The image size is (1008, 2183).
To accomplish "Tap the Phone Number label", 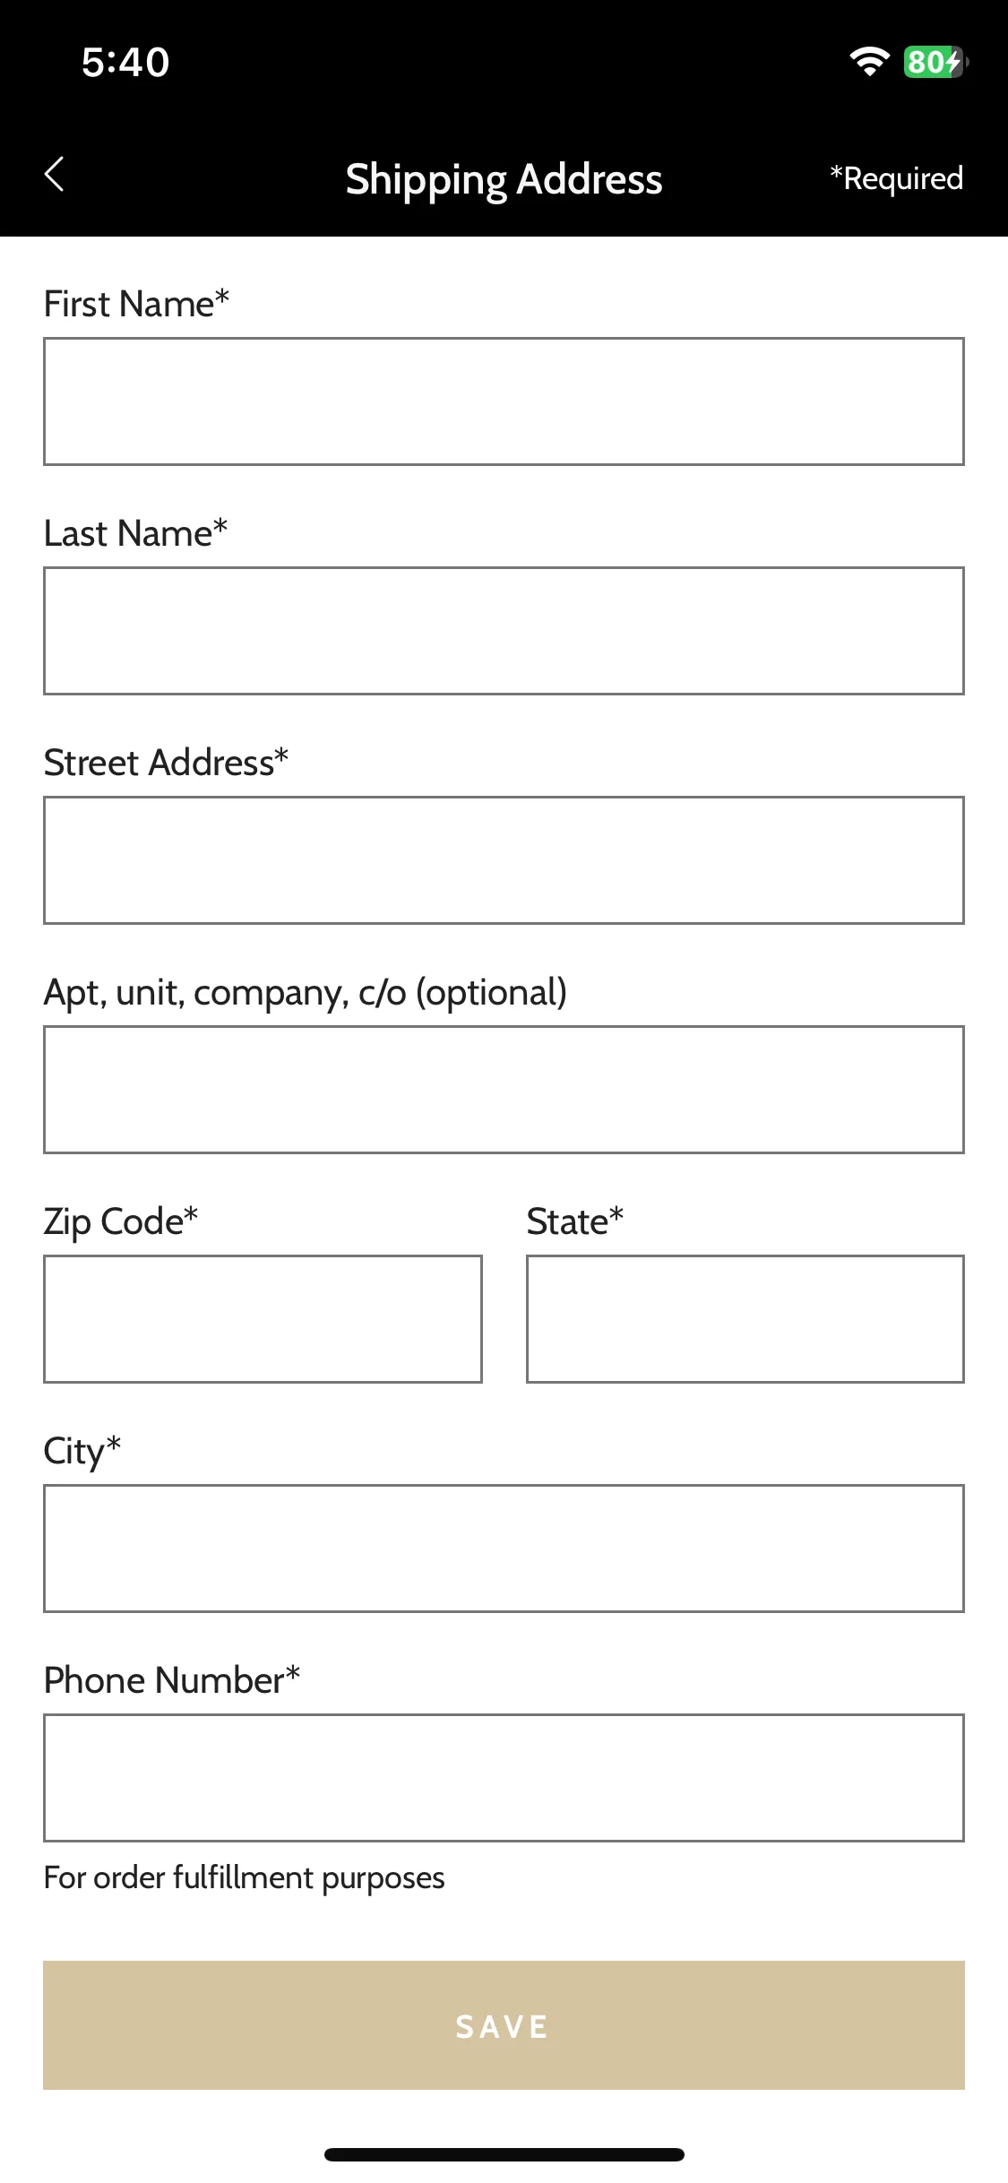I will click(x=171, y=1680).
